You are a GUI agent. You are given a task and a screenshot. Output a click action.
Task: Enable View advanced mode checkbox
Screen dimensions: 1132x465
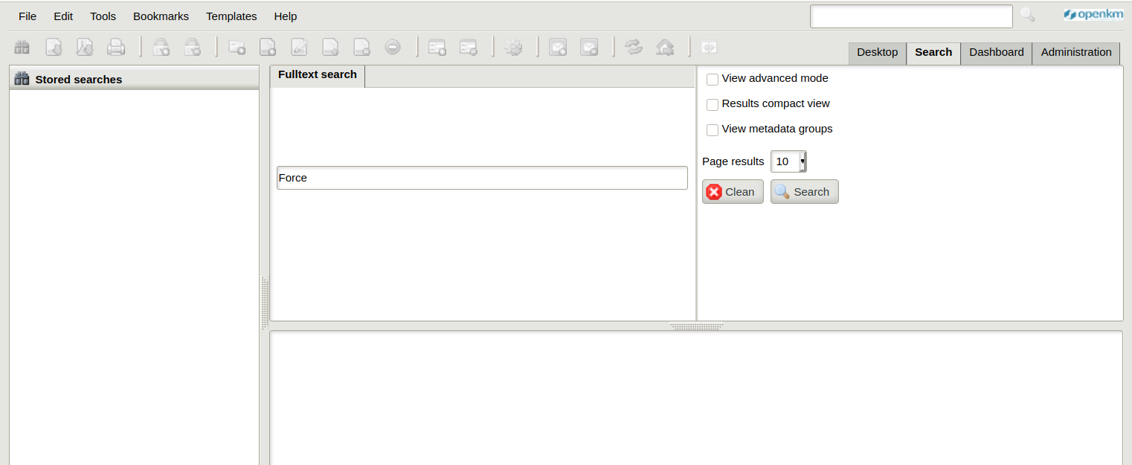pos(713,80)
